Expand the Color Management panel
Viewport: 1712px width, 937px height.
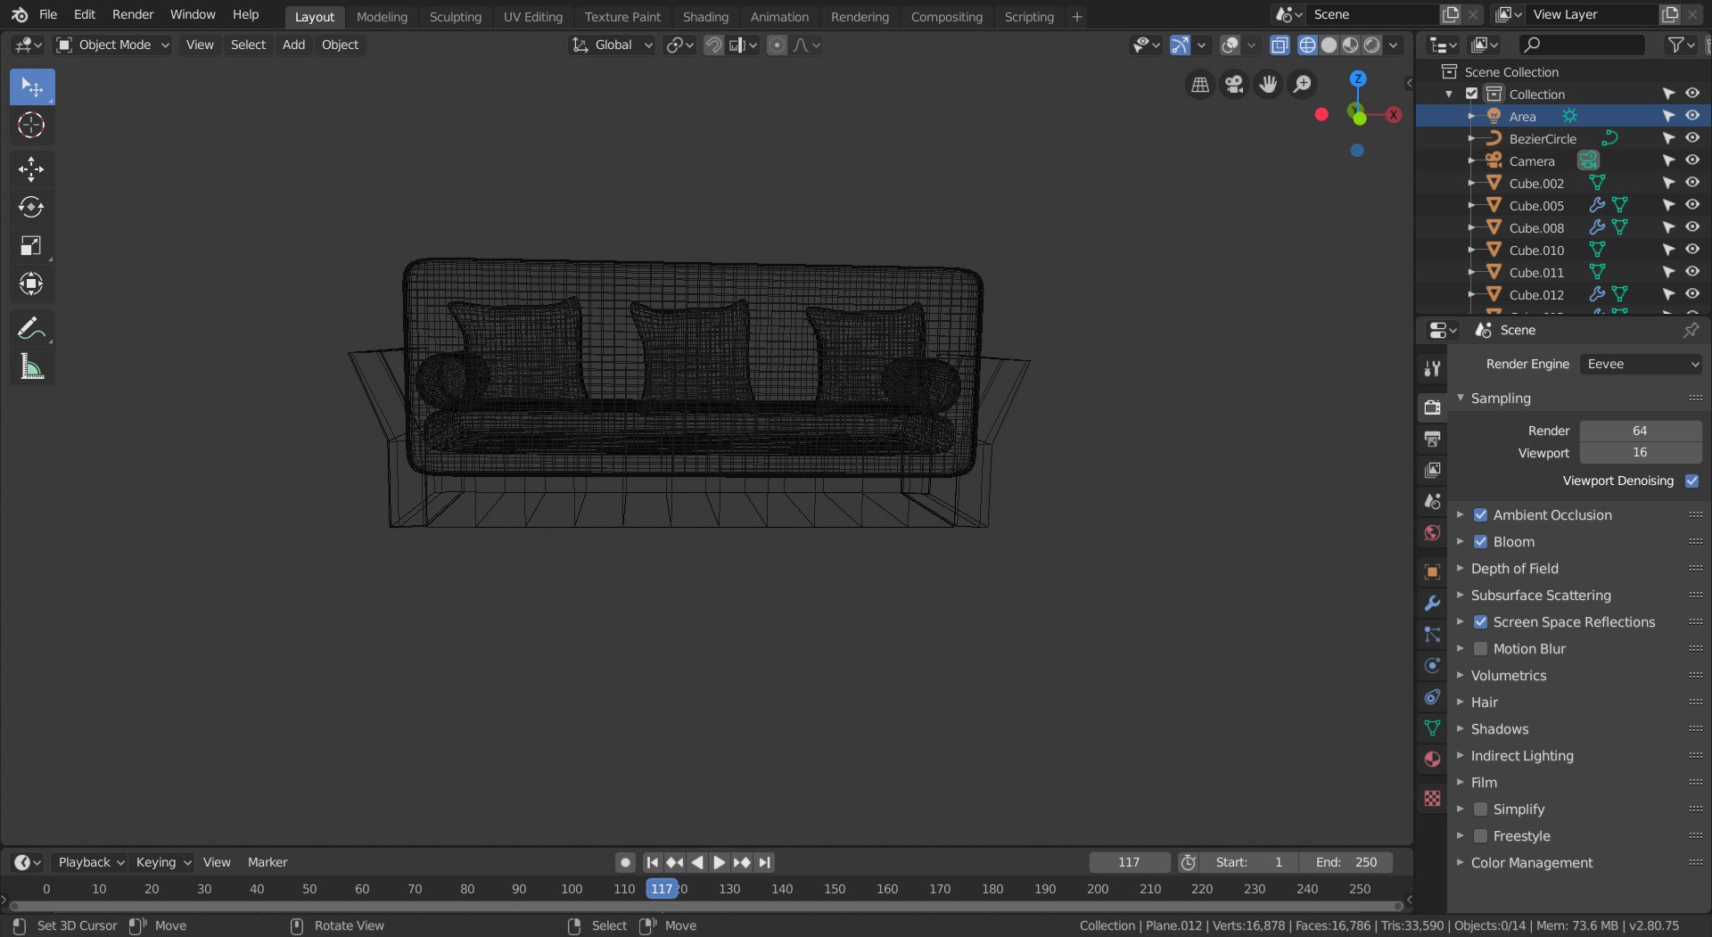[x=1531, y=862]
